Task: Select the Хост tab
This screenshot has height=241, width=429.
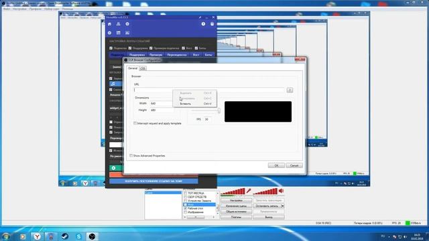Action: [196, 55]
